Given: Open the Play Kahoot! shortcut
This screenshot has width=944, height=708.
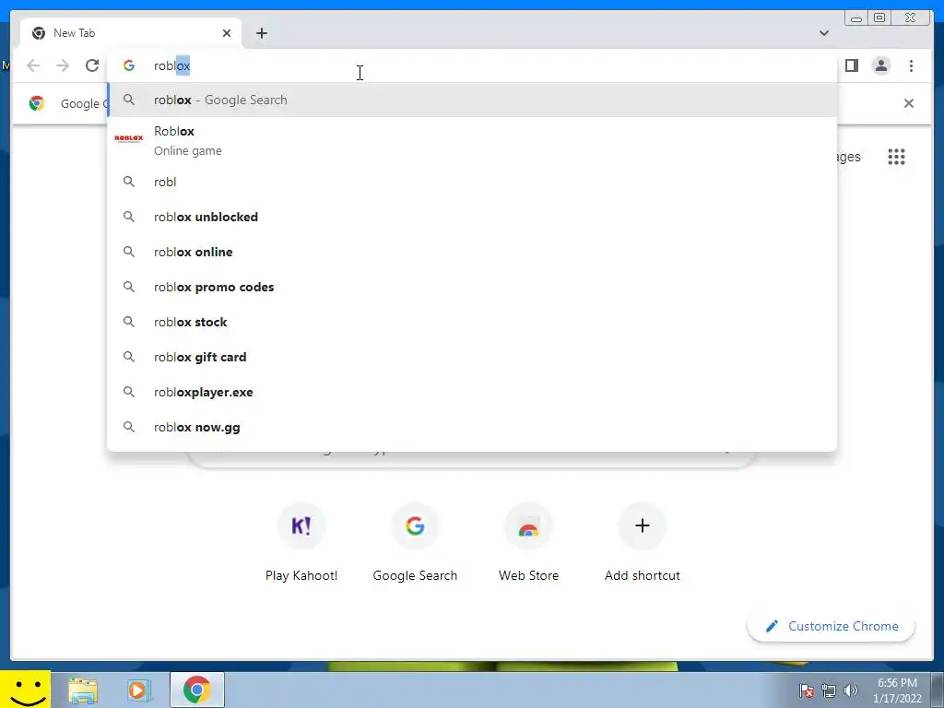Looking at the screenshot, I should (x=301, y=542).
